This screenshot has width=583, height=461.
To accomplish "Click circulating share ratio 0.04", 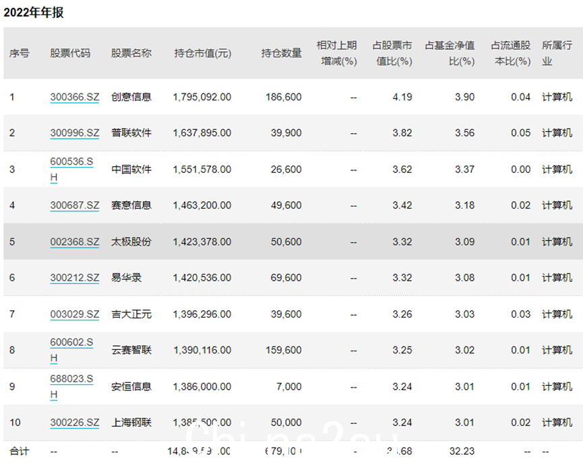I will 520,98.
